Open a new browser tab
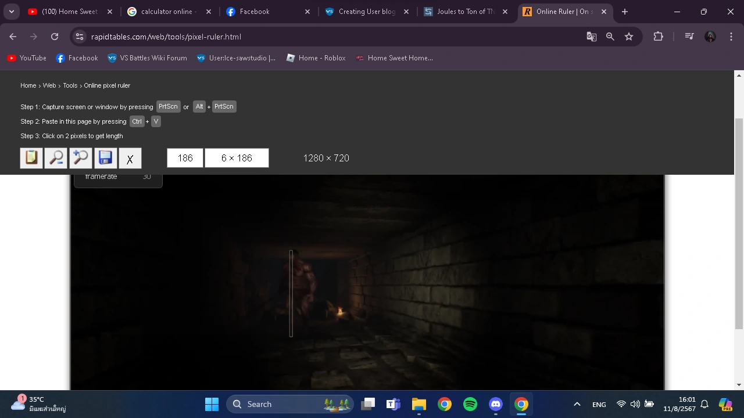 [x=625, y=12]
